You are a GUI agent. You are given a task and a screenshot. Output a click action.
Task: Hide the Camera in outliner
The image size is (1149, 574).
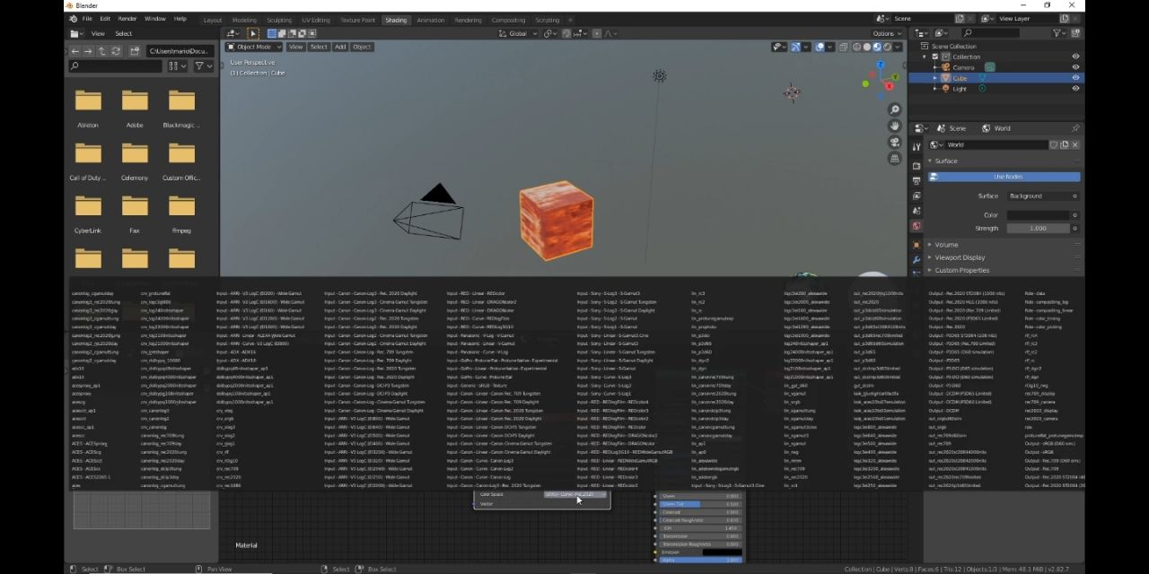(x=1075, y=67)
